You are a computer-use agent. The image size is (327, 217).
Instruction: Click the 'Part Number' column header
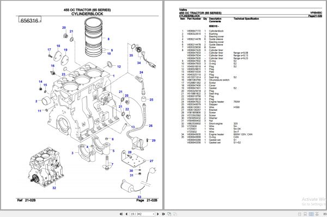(x=194, y=18)
